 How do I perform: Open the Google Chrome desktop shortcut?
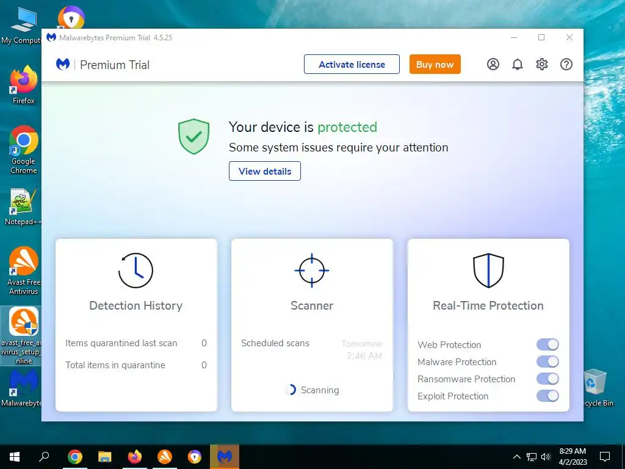coord(24,150)
